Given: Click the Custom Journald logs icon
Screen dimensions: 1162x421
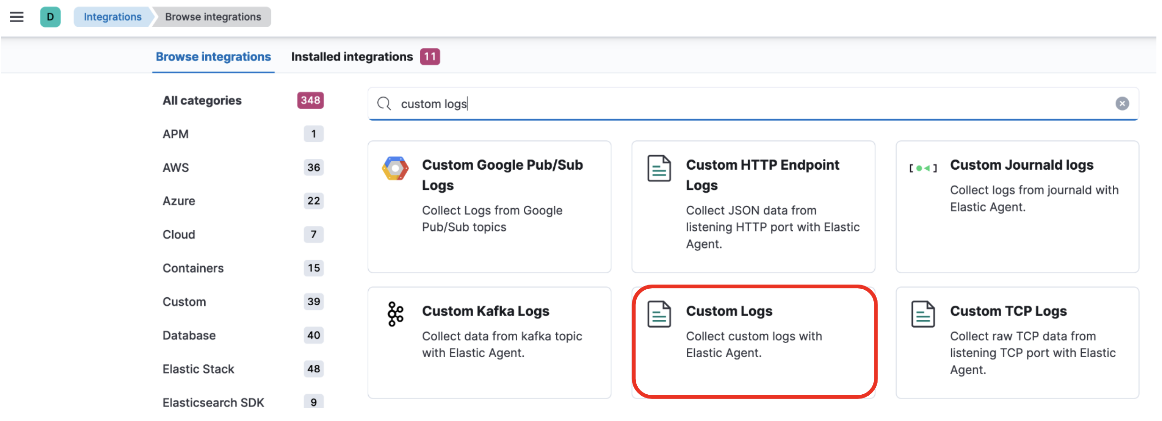Looking at the screenshot, I should pos(923,168).
